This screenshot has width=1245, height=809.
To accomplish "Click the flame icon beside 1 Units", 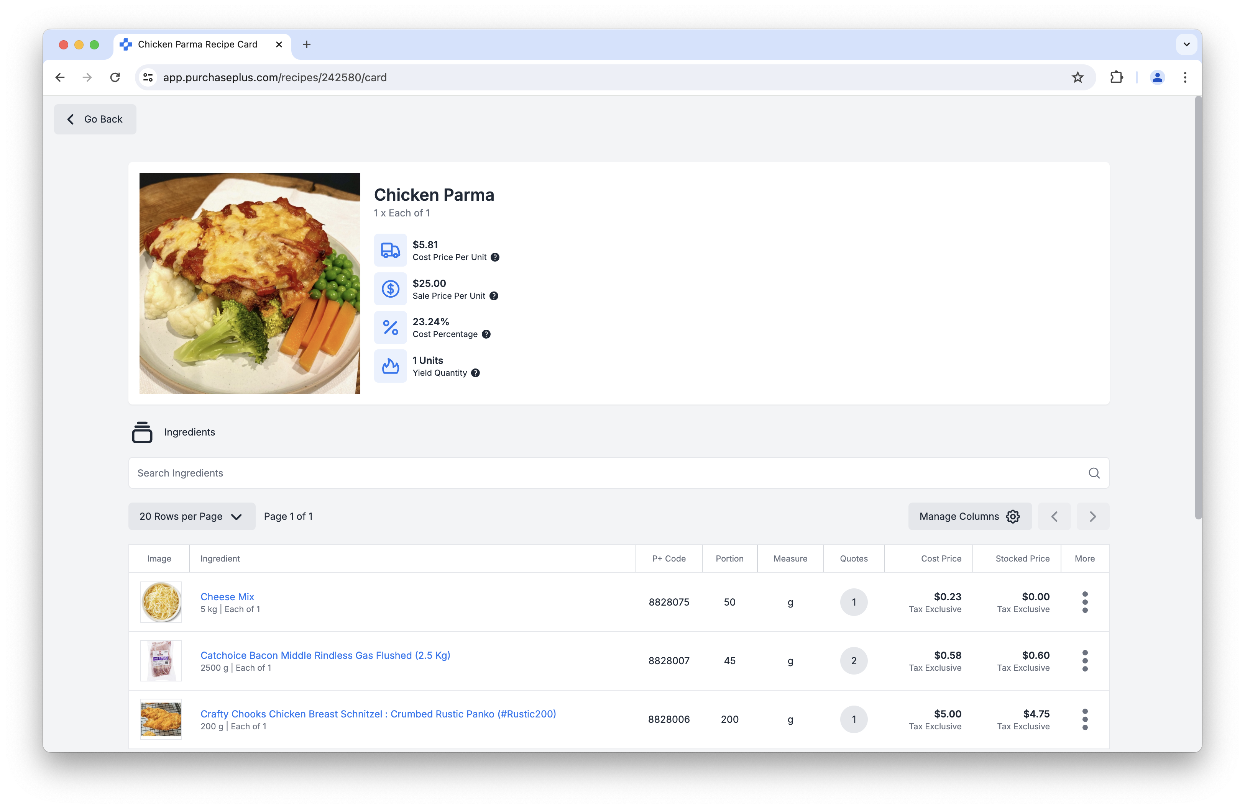I will pyautogui.click(x=390, y=366).
